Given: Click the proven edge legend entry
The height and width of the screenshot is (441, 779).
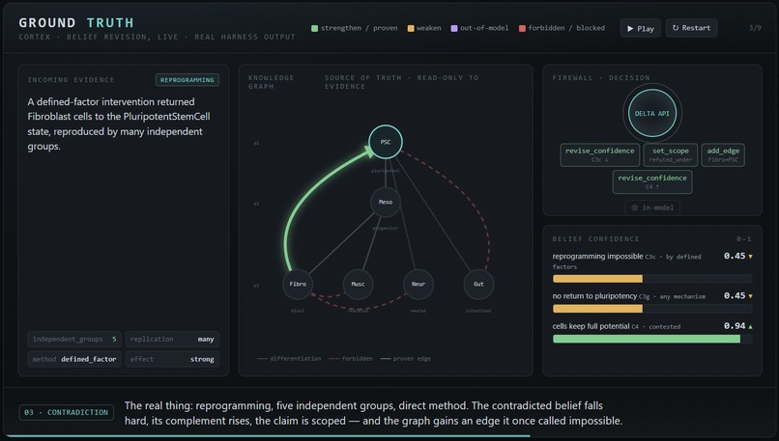Looking at the screenshot, I should (x=405, y=359).
